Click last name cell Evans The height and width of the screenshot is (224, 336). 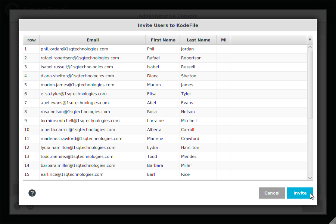click(198, 103)
